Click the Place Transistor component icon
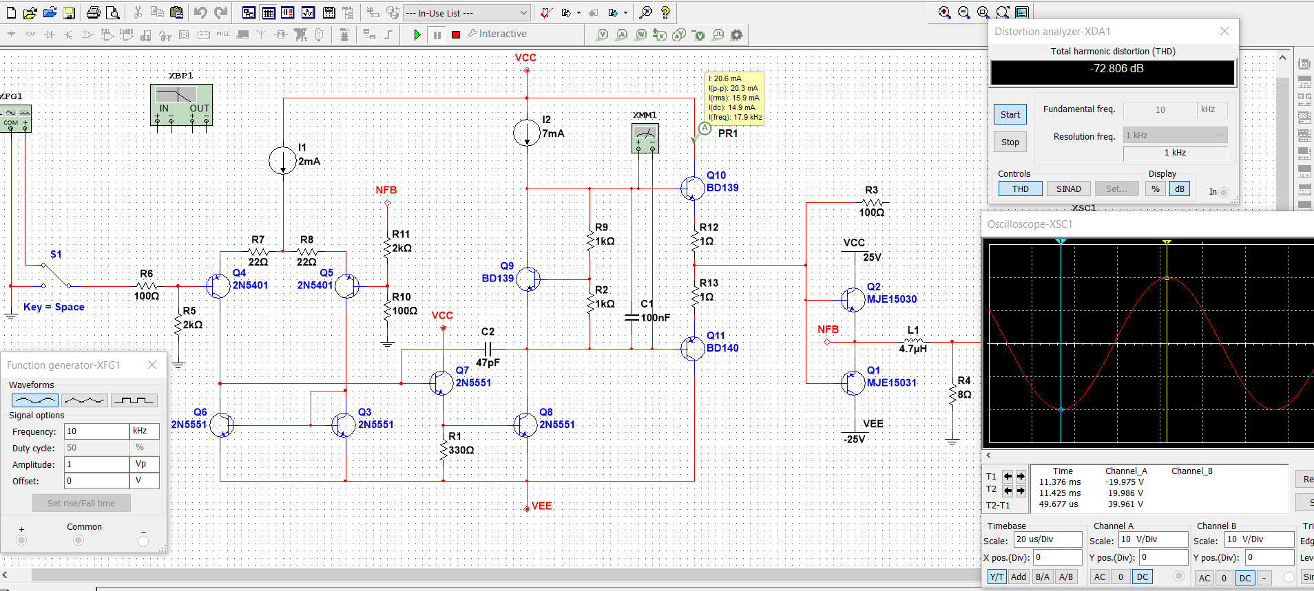This screenshot has width=1314, height=591. (69, 34)
